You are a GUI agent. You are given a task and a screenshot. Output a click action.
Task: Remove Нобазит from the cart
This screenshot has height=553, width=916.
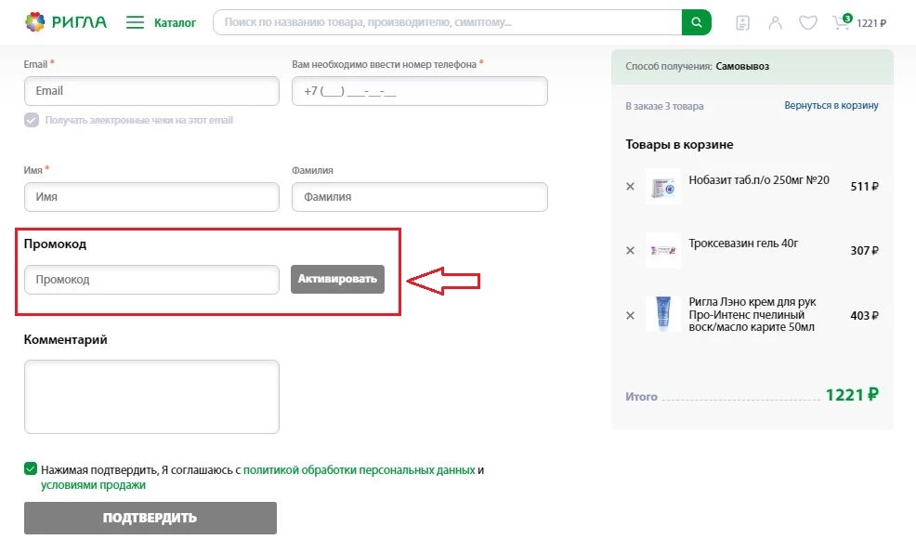click(630, 186)
